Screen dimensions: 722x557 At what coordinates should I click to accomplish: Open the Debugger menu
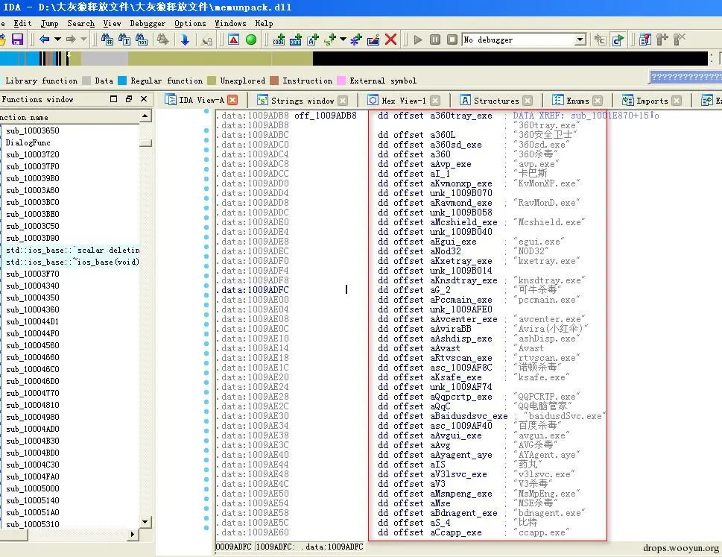pos(148,23)
